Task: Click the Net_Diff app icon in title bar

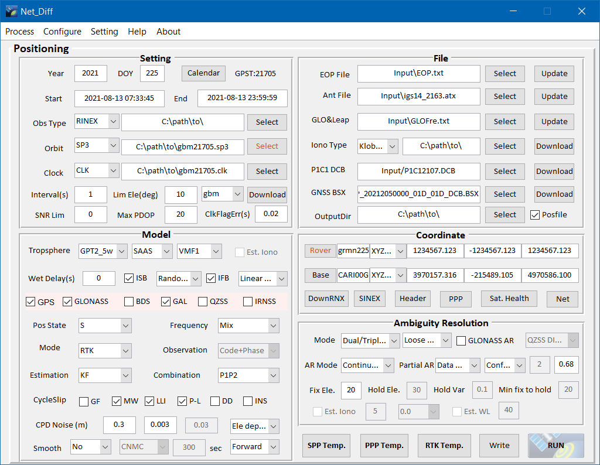Action: point(12,11)
